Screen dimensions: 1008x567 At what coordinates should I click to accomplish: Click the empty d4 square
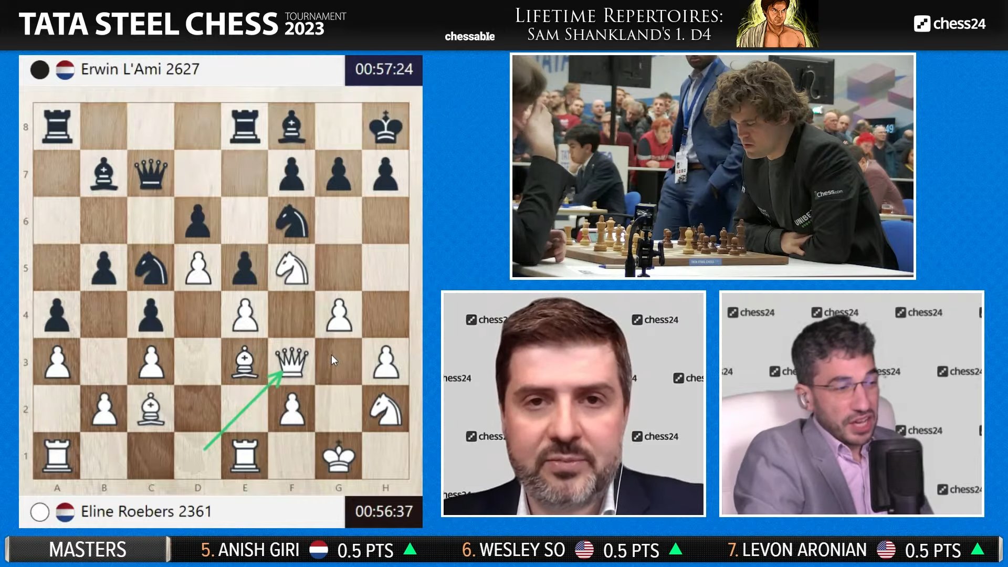pos(198,314)
